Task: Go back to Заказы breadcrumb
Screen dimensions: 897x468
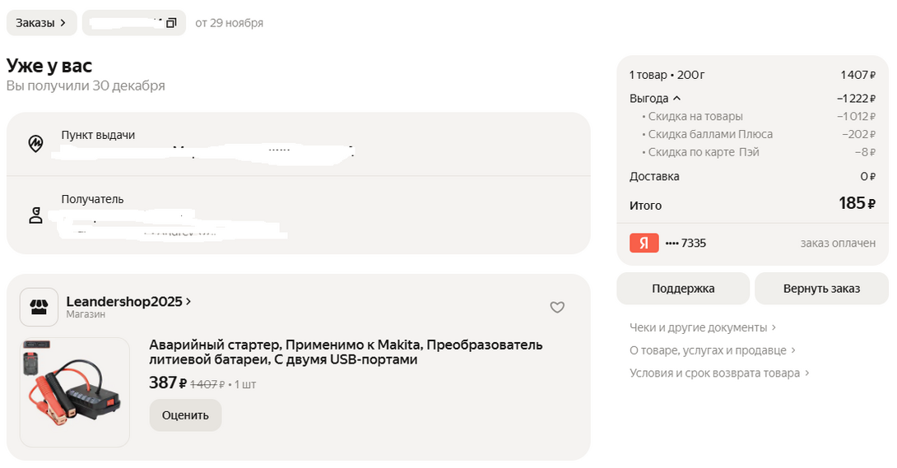Action: coord(41,23)
